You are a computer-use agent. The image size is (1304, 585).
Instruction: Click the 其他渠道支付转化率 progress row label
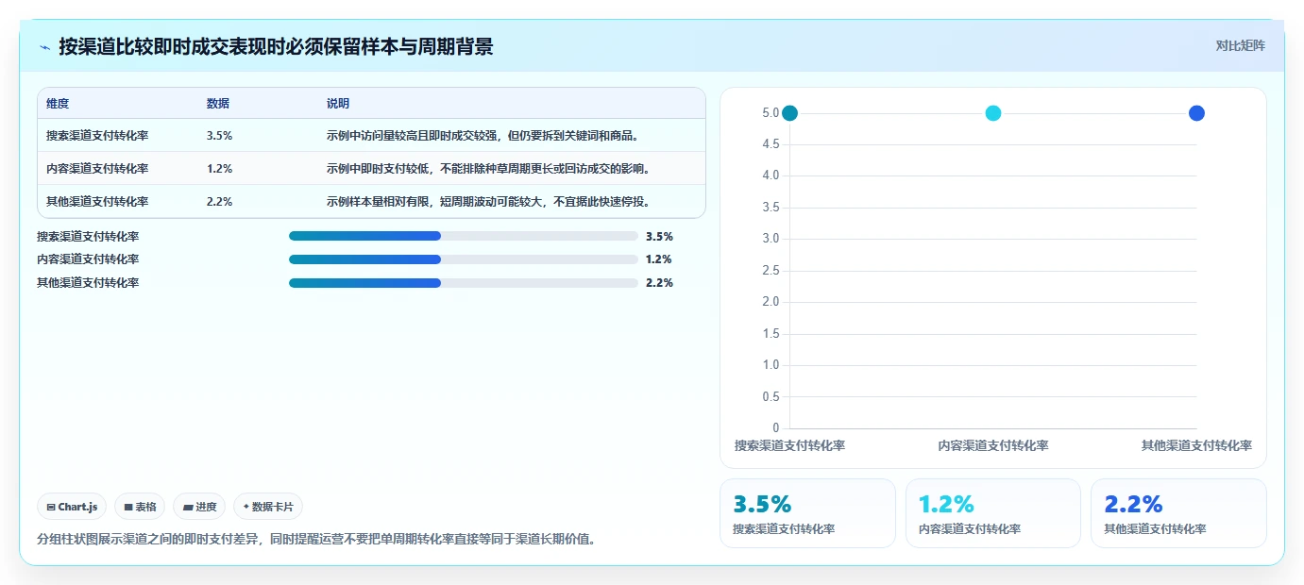click(88, 283)
